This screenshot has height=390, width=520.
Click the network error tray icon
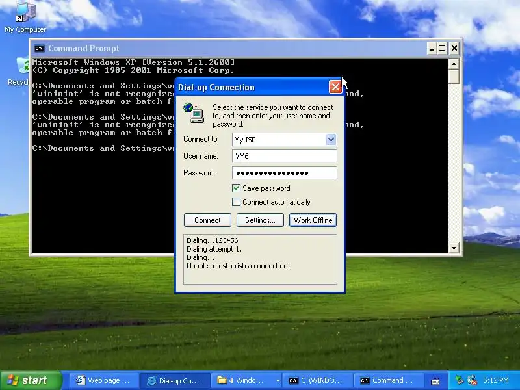[x=472, y=380]
